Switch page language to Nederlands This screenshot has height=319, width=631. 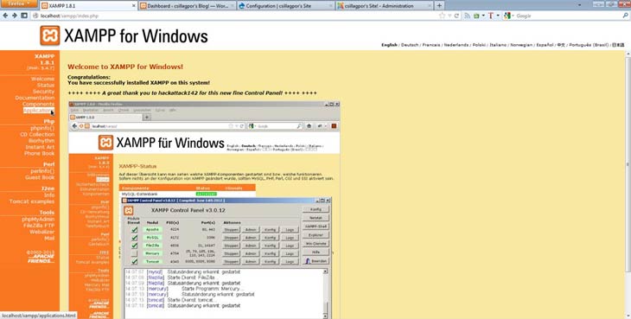456,45
